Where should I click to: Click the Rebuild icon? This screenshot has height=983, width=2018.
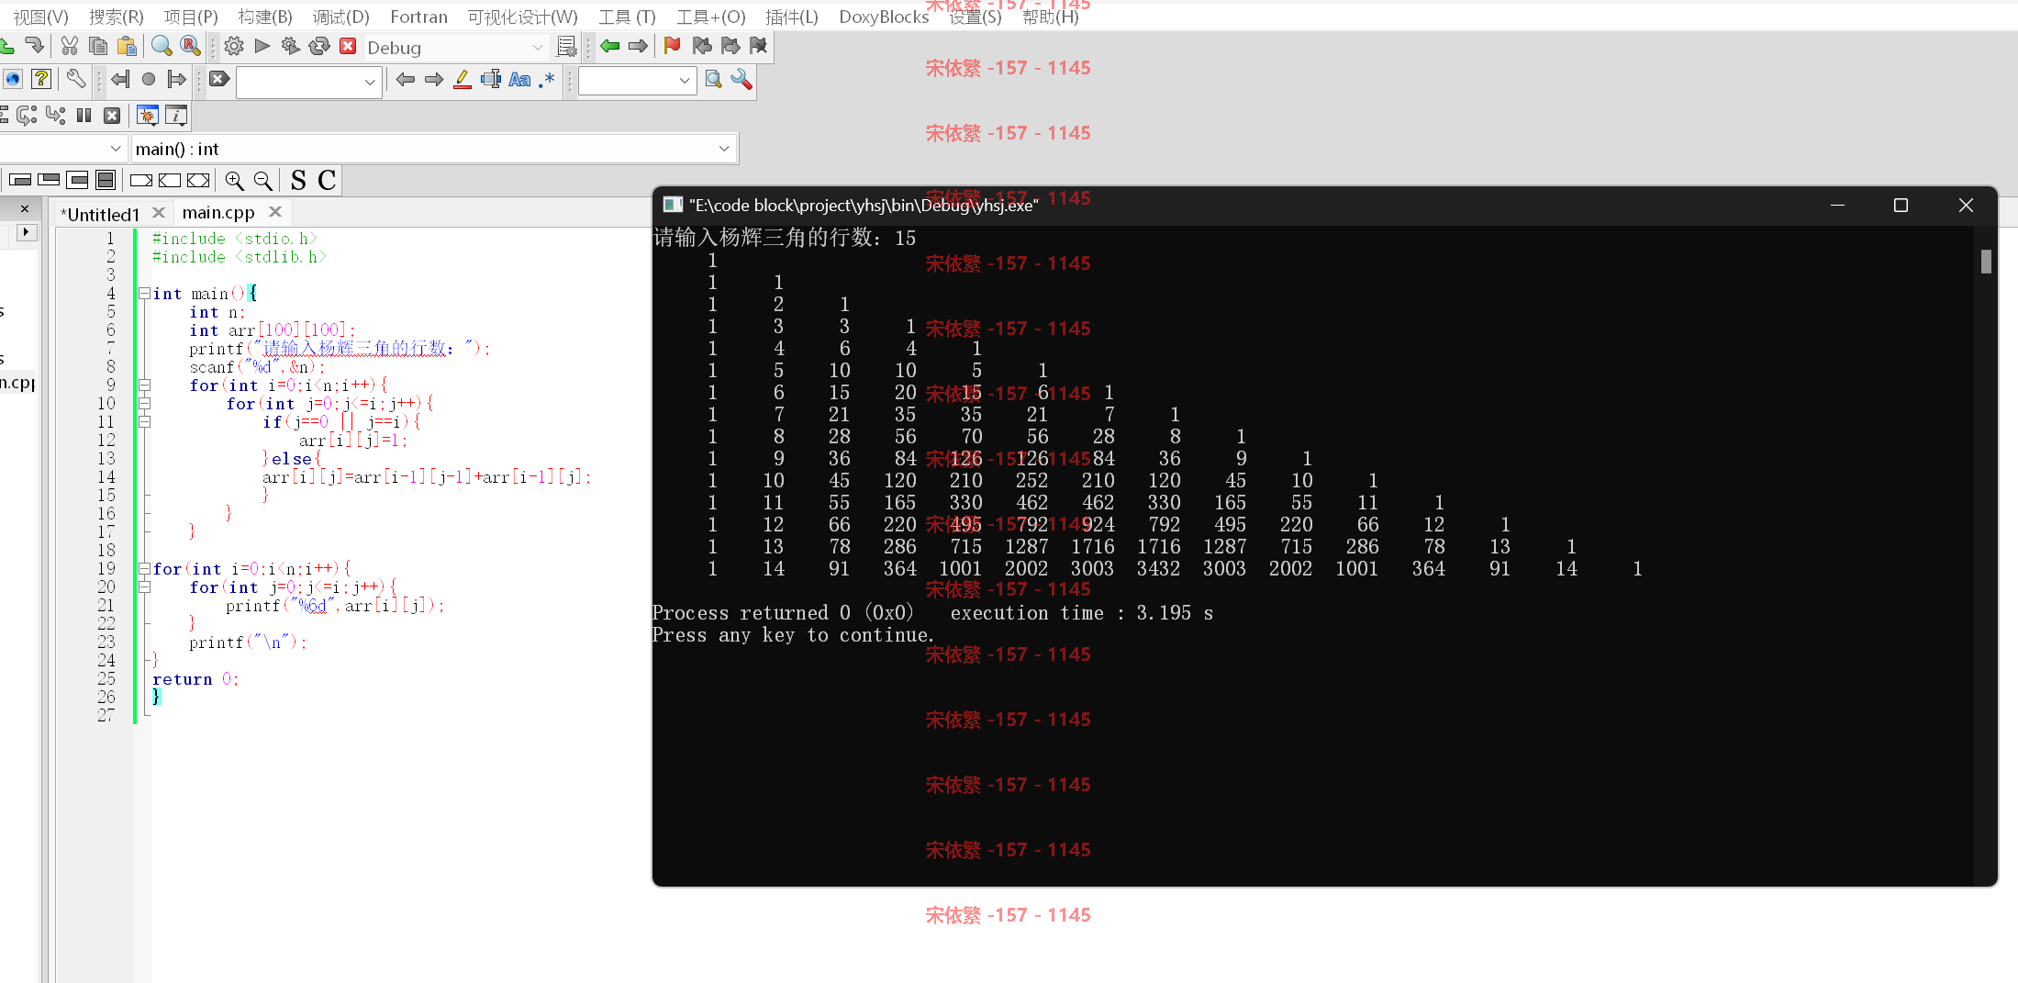(319, 46)
